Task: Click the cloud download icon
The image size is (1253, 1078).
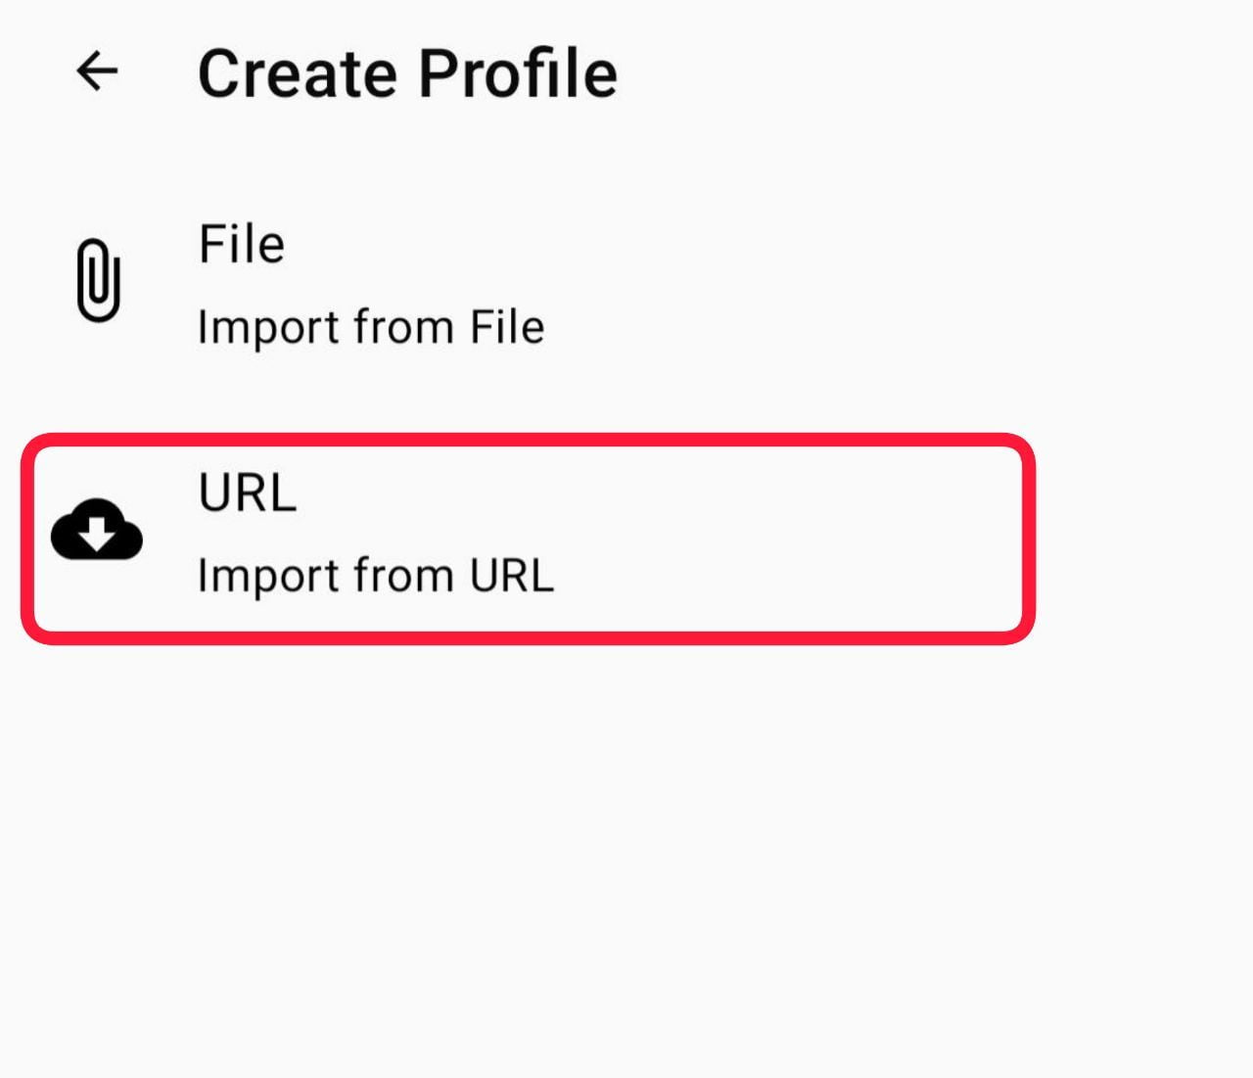Action: (97, 530)
